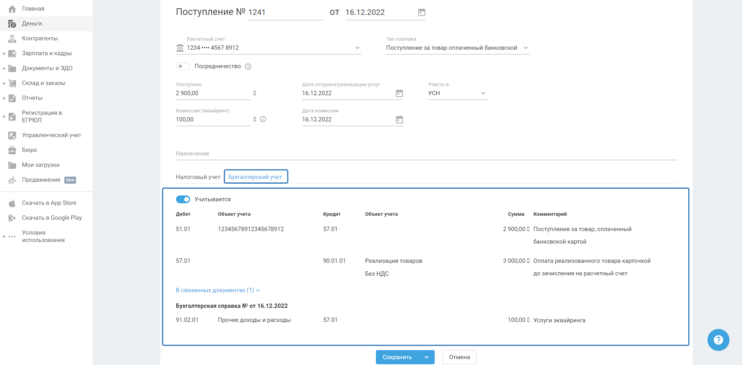Click the blue help question mark button
This screenshot has width=742, height=365.
[718, 340]
